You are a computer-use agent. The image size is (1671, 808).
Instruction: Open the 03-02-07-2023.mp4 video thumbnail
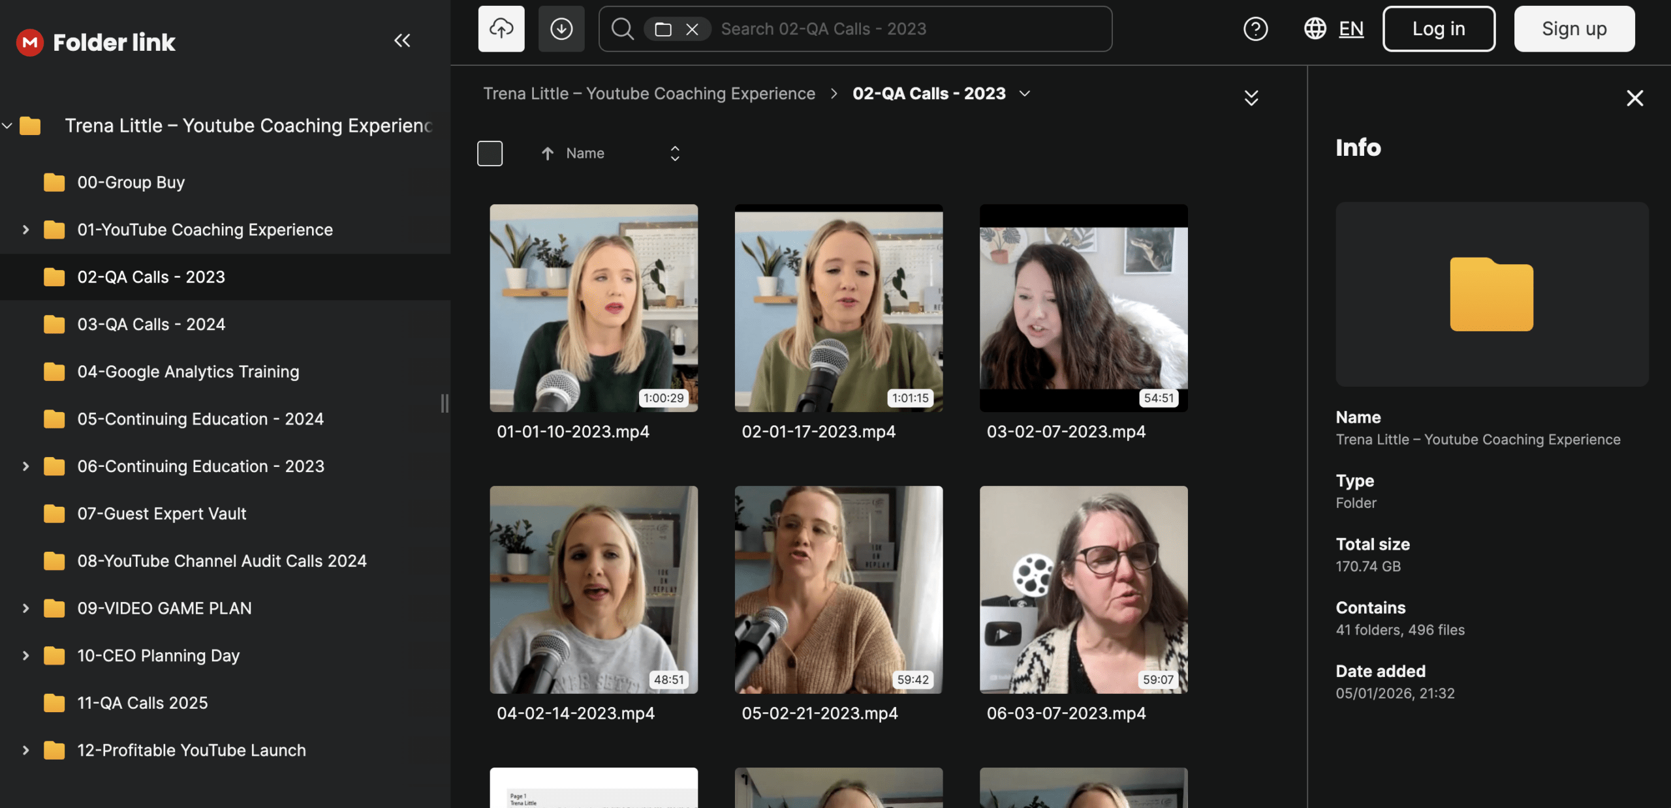pos(1083,308)
